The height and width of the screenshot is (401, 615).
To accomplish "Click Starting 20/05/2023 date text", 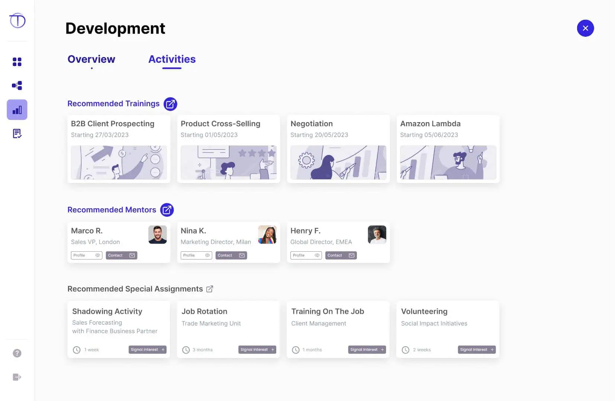I will (319, 135).
